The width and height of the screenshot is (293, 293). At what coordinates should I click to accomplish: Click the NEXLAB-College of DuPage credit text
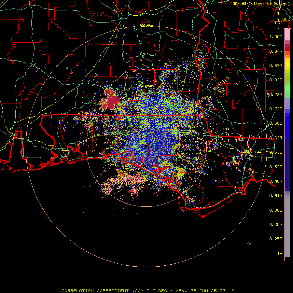point(262,4)
